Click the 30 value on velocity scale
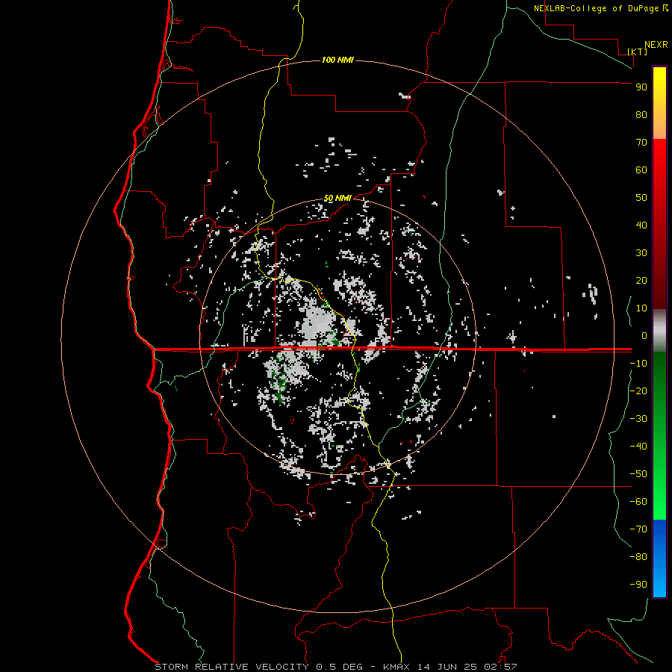 click(641, 253)
